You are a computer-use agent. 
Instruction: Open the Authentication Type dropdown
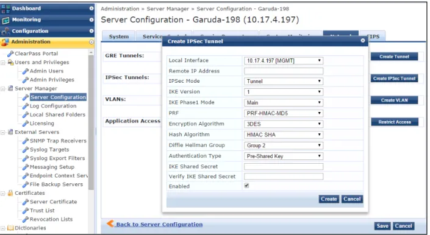[x=284, y=156]
